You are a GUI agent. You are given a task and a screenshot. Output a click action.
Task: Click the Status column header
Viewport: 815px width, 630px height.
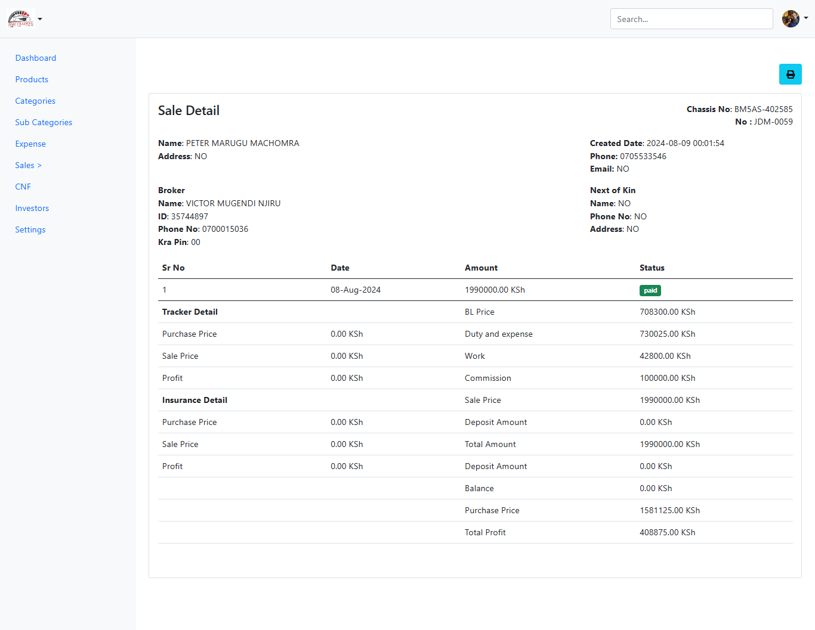click(652, 268)
